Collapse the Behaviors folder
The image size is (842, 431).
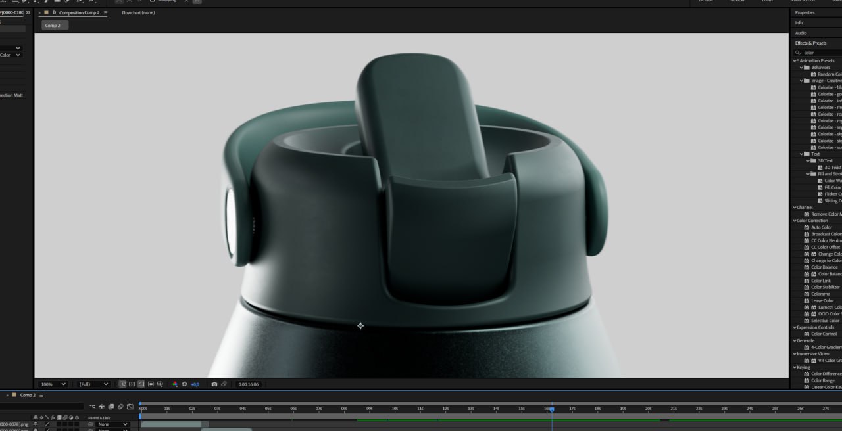tap(801, 67)
